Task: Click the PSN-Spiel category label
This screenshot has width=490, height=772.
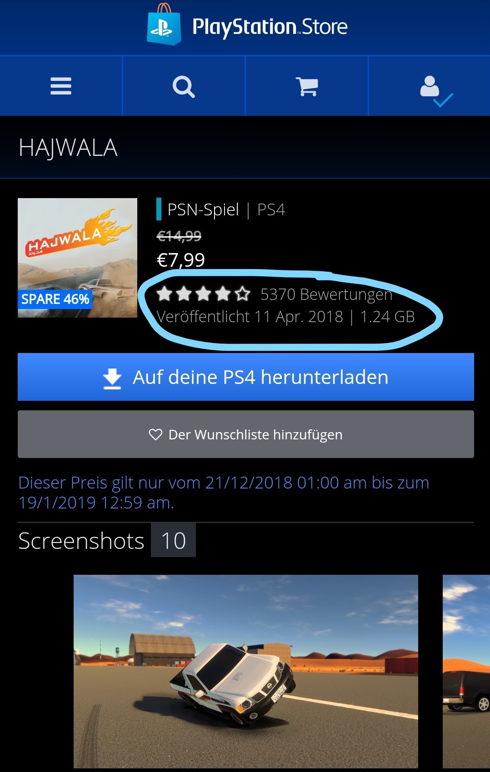Action: (203, 209)
